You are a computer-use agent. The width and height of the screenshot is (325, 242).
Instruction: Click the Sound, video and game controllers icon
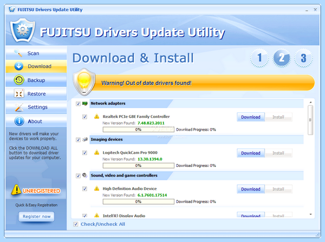point(84,176)
